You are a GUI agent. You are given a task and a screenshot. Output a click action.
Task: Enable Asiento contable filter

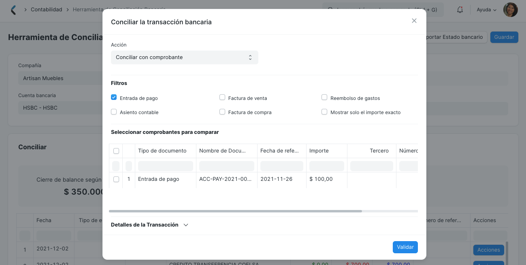click(114, 112)
